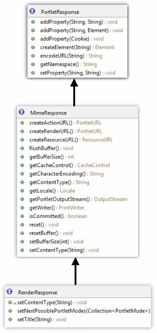This screenshot has width=157, height=333.
Task: Select createRenderURL() method
Action: [66, 131]
